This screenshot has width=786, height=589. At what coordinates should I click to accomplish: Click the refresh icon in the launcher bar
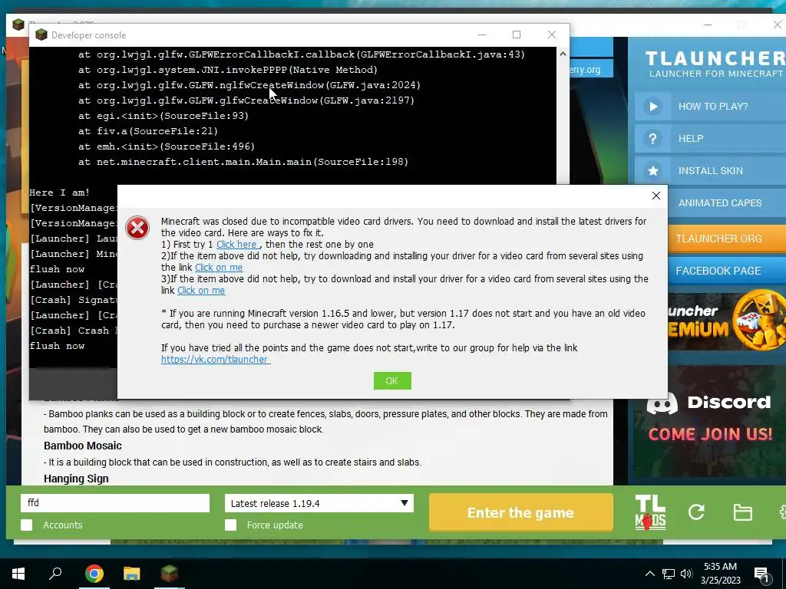696,512
